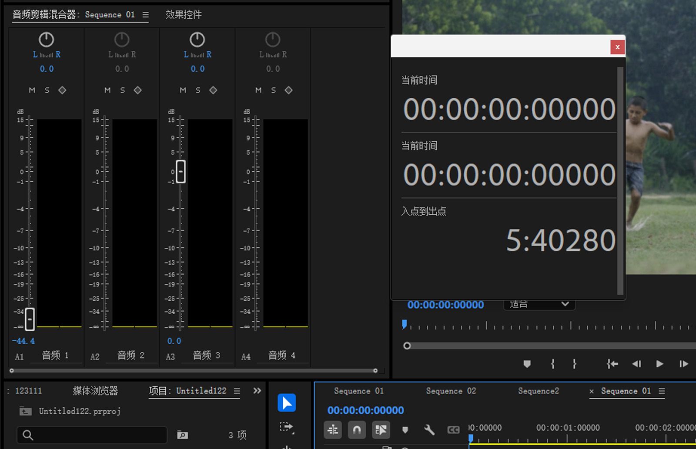Viewport: 696px width, 449px height.
Task: Mark Out point in the program monitor
Action: click(575, 364)
